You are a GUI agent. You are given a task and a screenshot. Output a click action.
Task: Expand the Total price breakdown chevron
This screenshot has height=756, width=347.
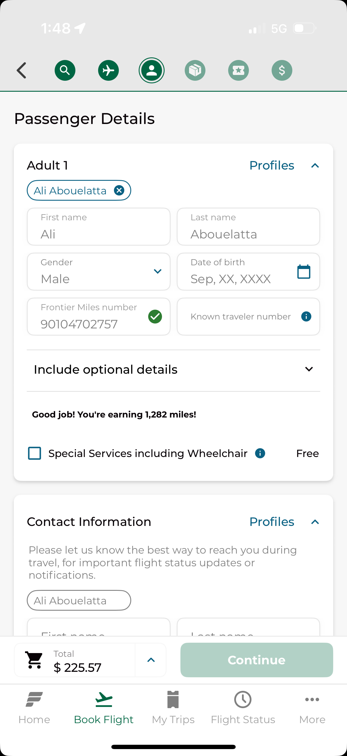point(151,660)
